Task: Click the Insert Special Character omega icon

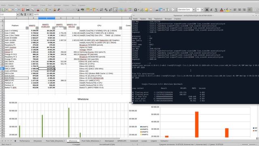Action: [x=135, y=10]
